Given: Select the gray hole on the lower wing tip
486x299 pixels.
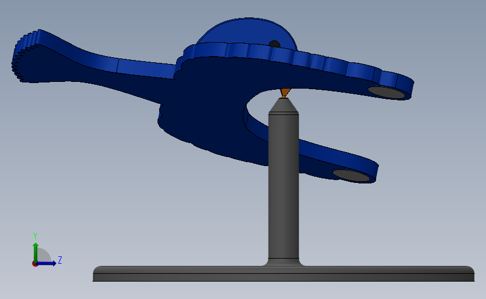Looking at the screenshot, I should tap(351, 175).
